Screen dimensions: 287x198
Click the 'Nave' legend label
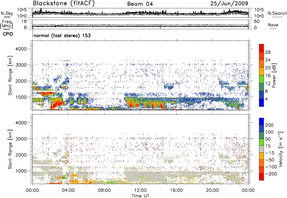click(273, 25)
